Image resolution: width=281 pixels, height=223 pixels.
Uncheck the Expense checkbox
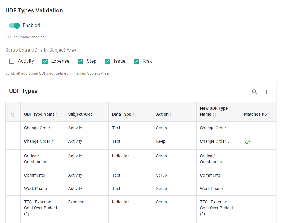point(45,61)
